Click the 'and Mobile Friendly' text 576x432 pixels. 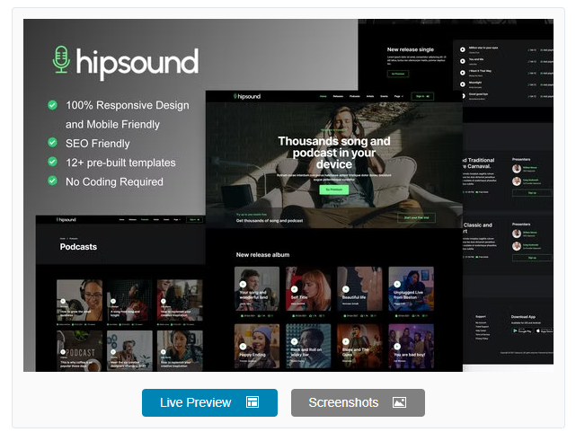click(x=112, y=125)
